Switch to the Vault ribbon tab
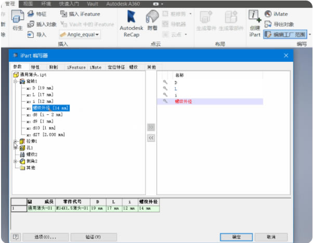The width and height of the screenshot is (313, 243). click(x=93, y=4)
